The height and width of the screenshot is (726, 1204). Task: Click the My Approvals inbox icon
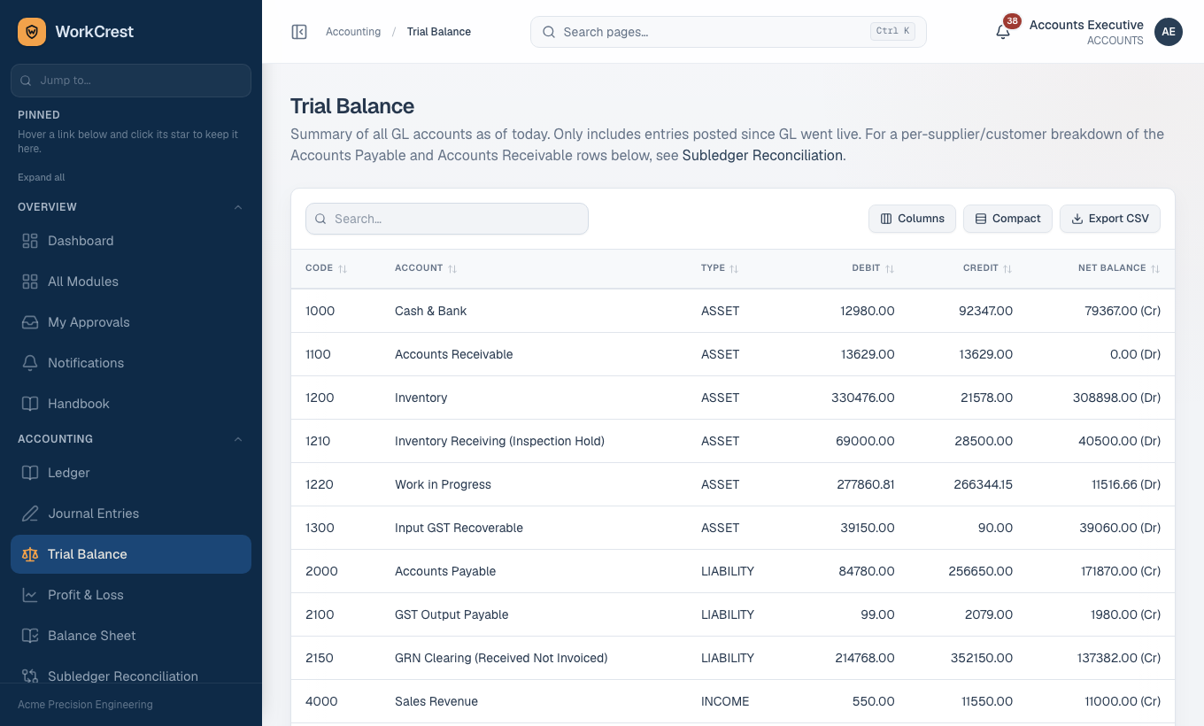tap(30, 322)
